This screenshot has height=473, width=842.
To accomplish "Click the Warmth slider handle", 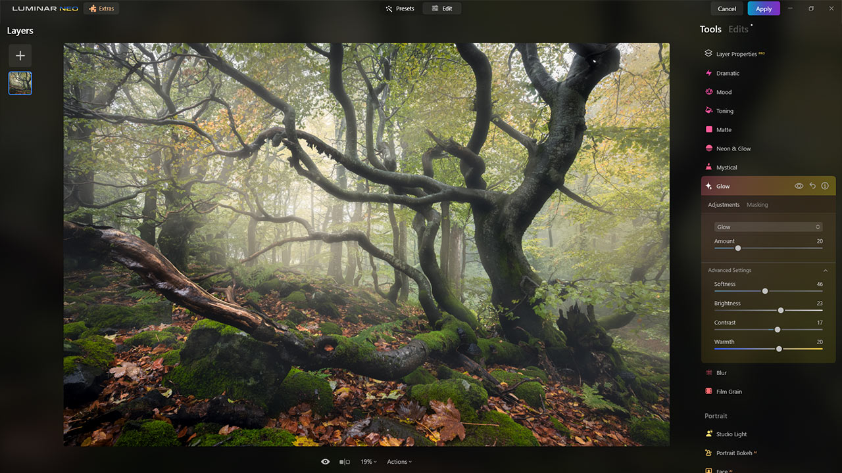I will coord(779,349).
